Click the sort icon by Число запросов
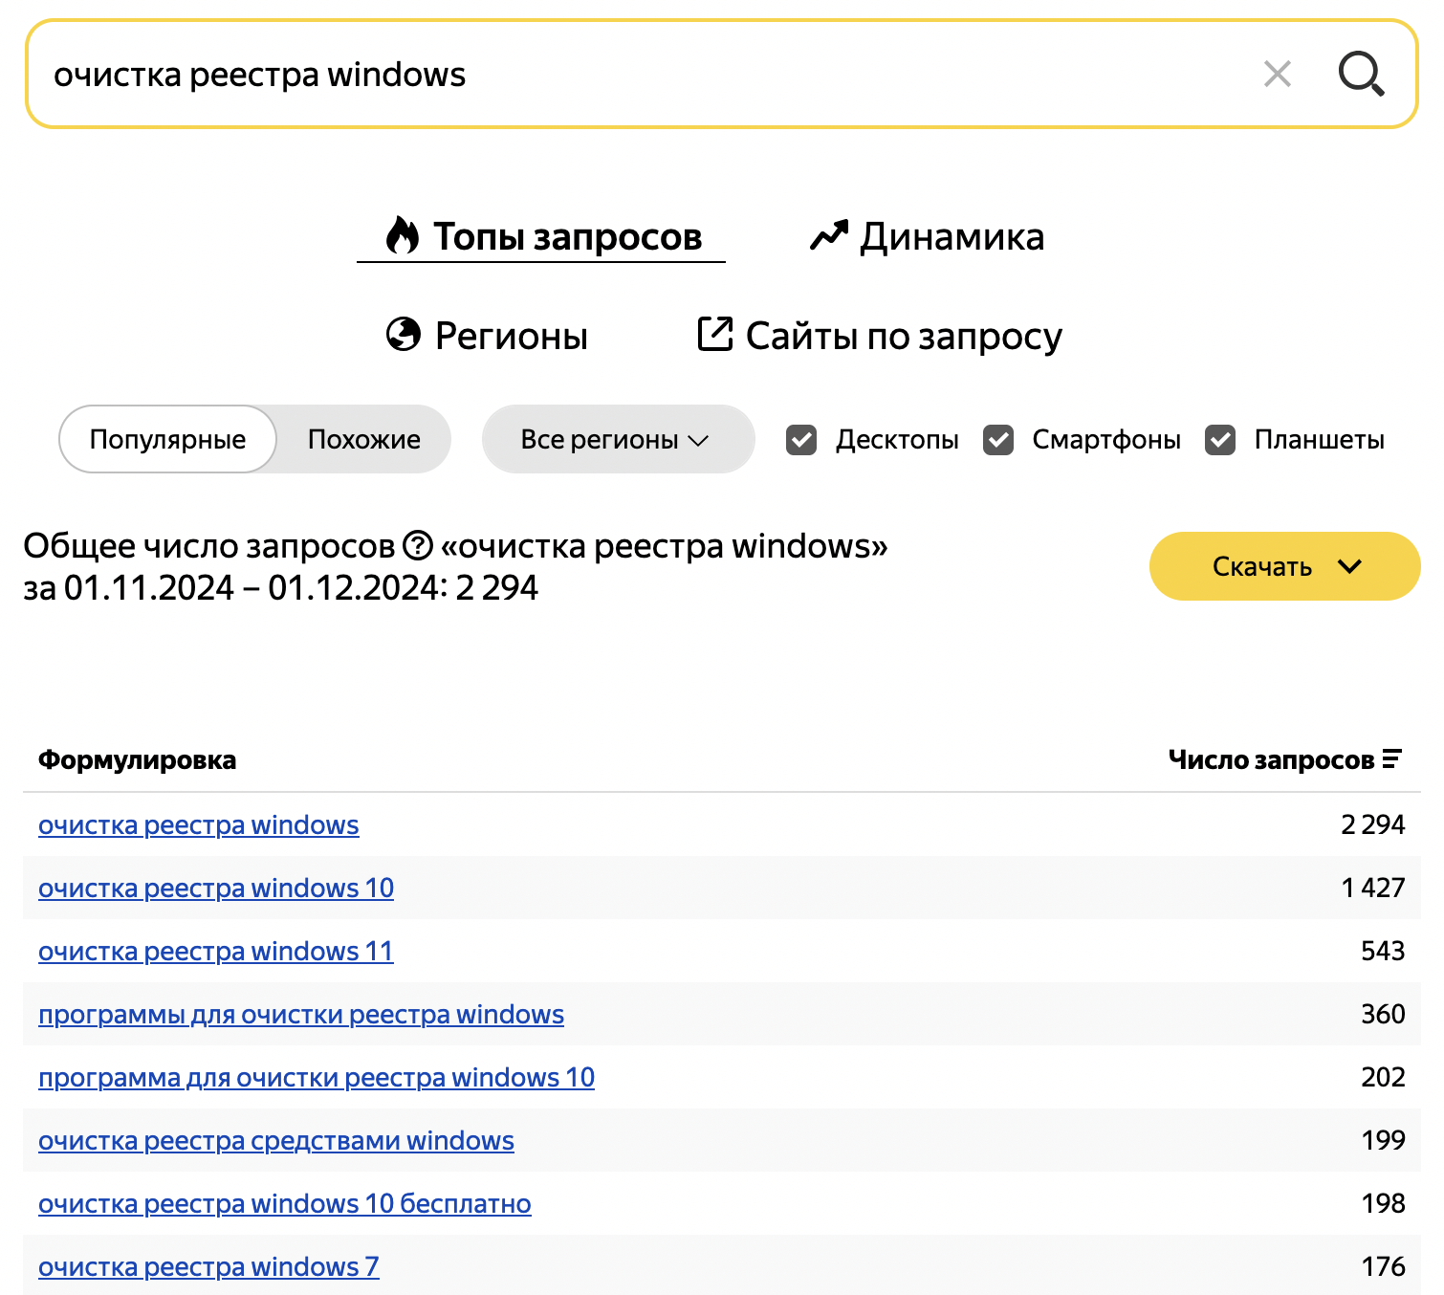The image size is (1444, 1295). tap(1392, 759)
